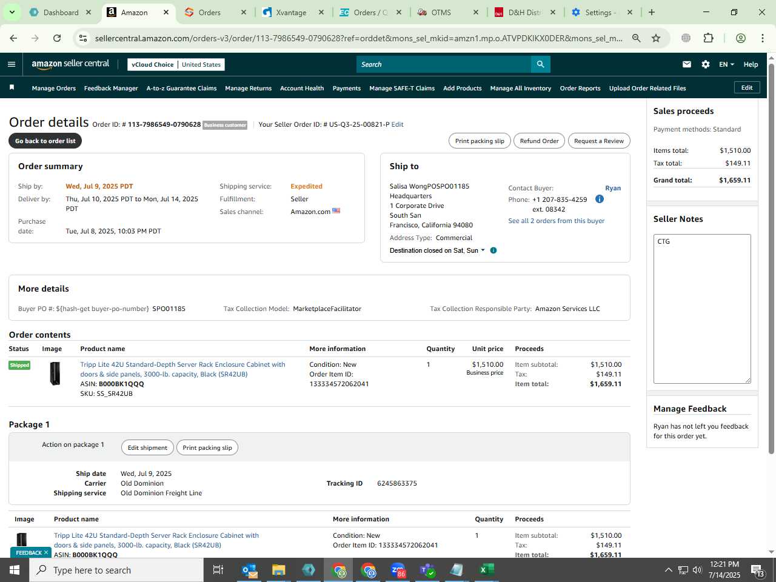The height and width of the screenshot is (582, 776).
Task: Open Excel from the taskbar
Action: [x=487, y=570]
